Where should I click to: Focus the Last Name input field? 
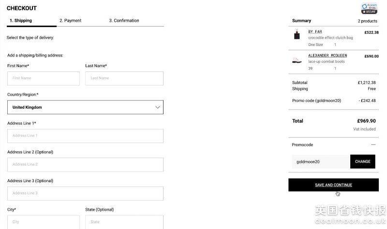[124, 78]
